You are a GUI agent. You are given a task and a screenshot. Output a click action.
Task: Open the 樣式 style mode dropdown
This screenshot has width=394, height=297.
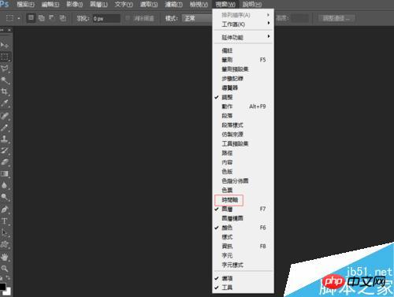(x=197, y=18)
